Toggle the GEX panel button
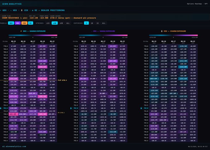The height and width of the screenshot is (150, 210). coord(11,23)
